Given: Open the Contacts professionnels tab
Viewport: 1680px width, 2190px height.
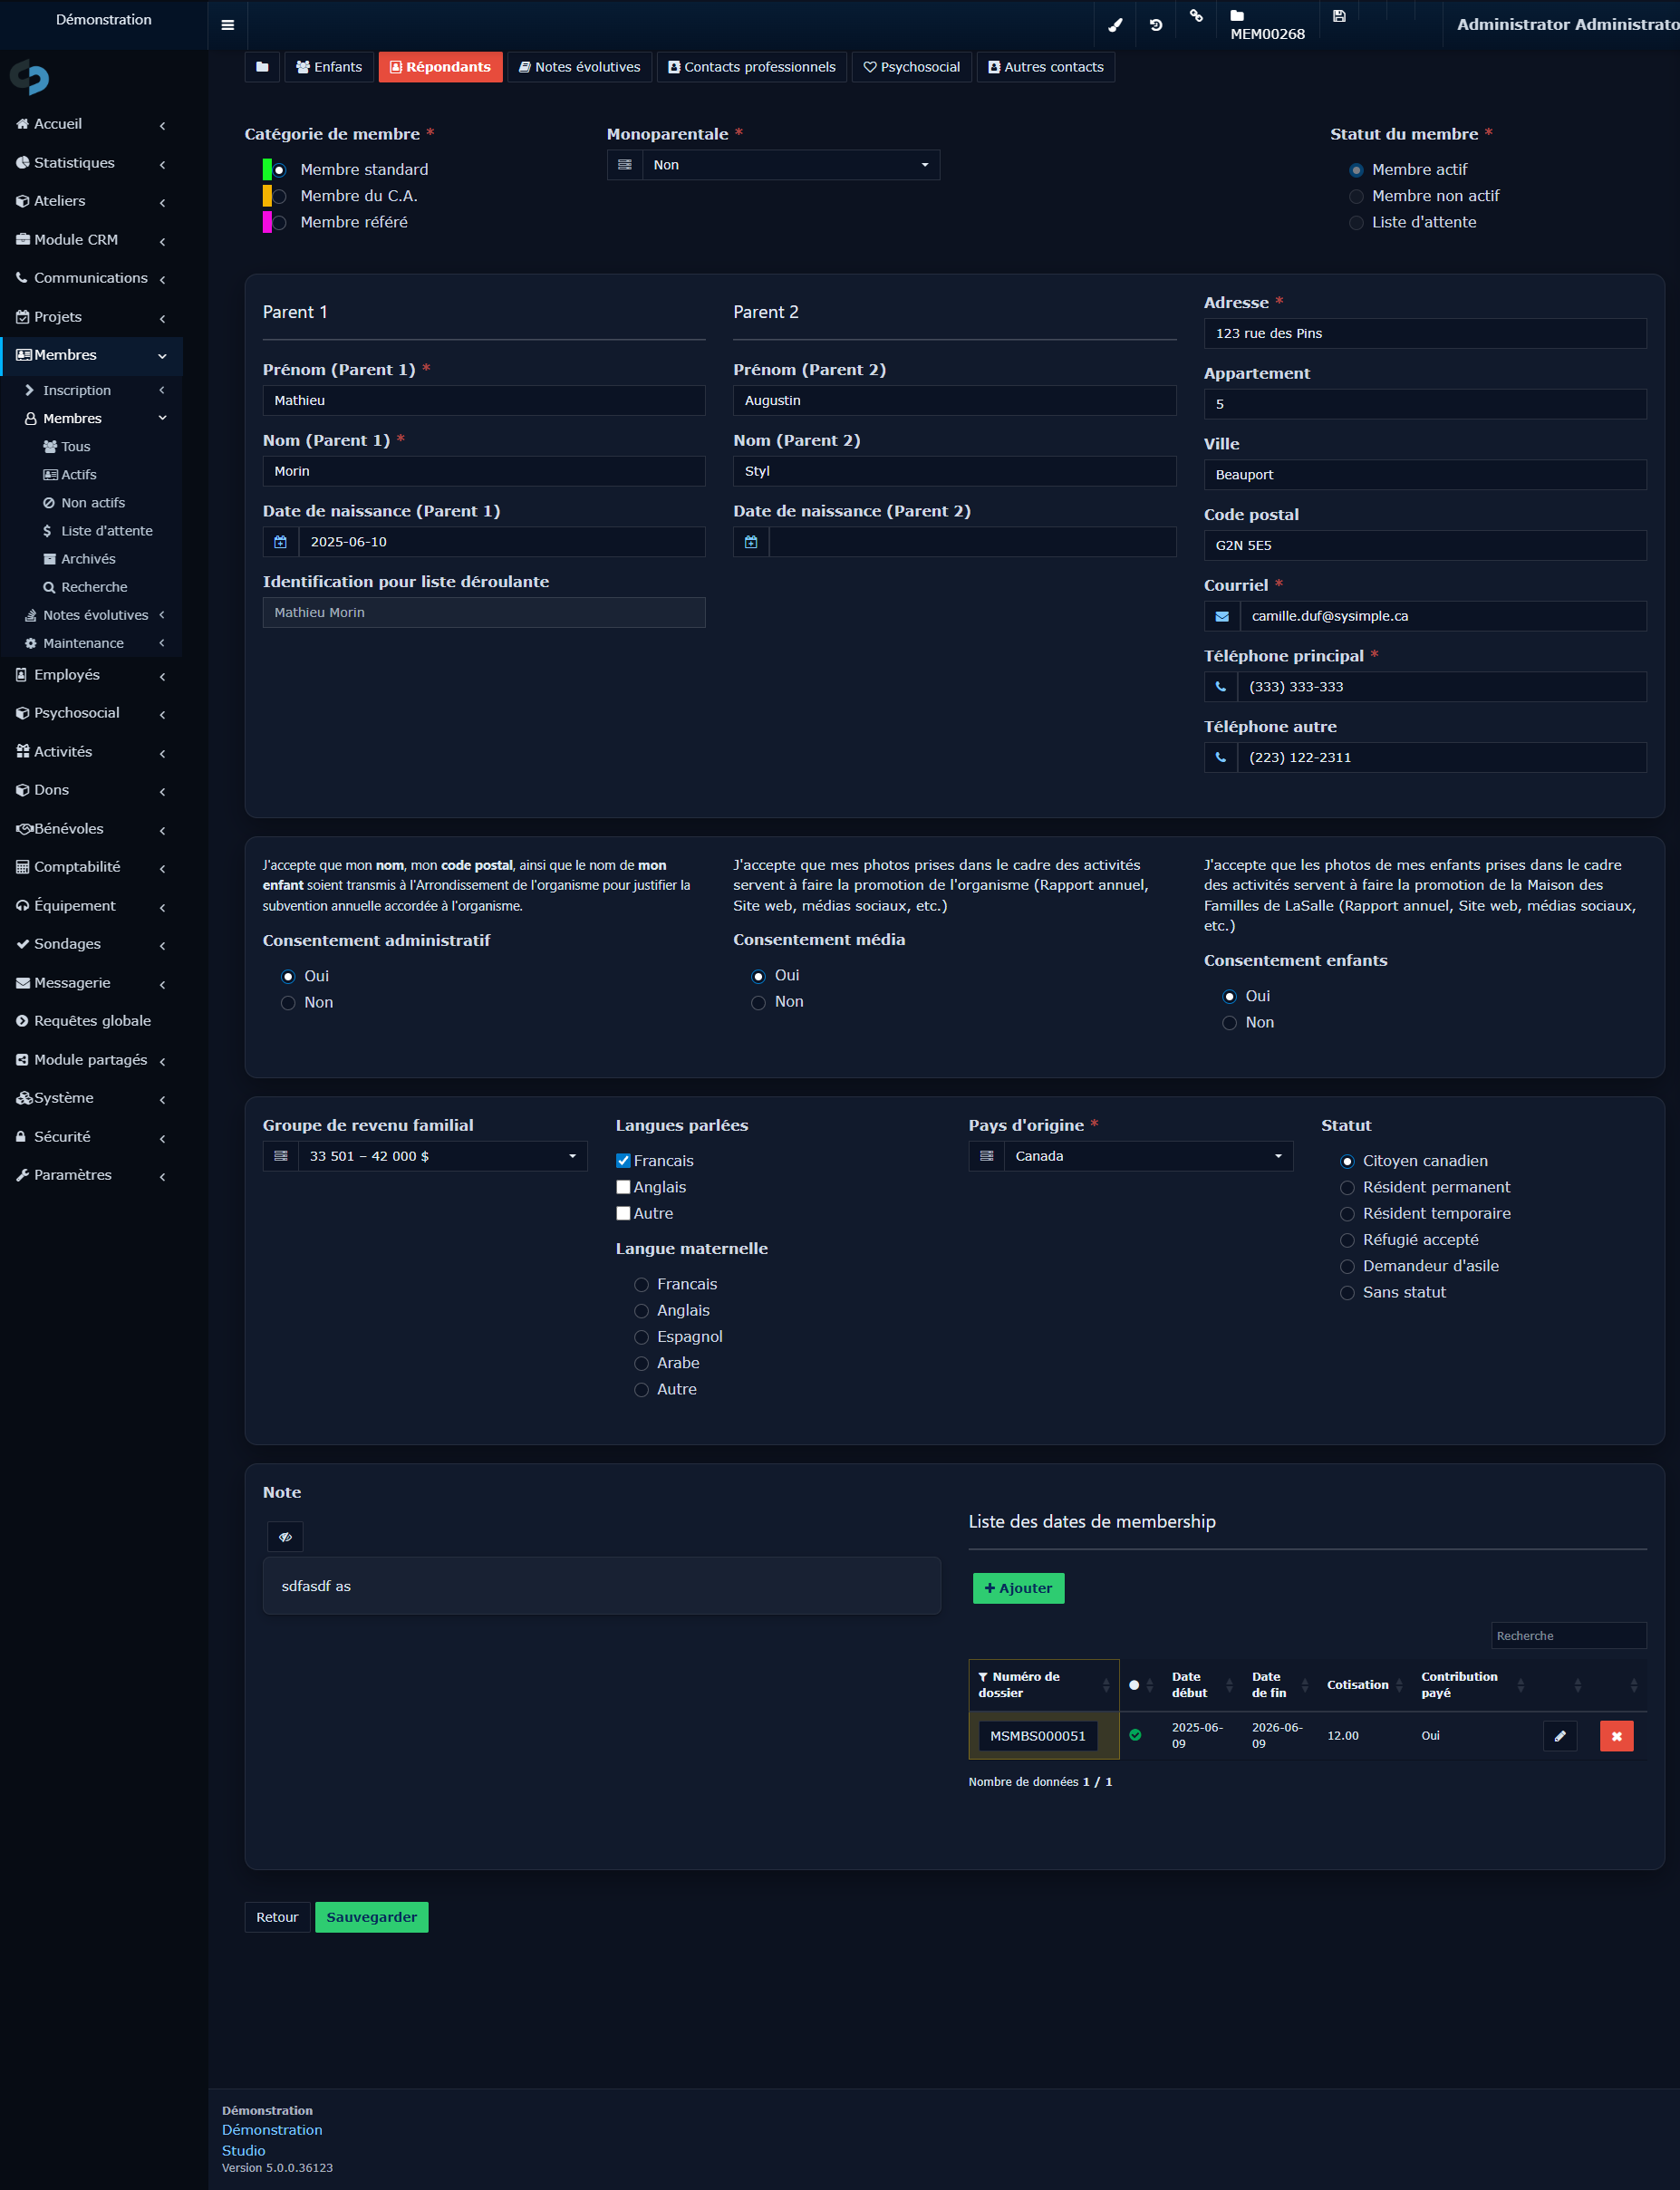Looking at the screenshot, I should [x=752, y=67].
